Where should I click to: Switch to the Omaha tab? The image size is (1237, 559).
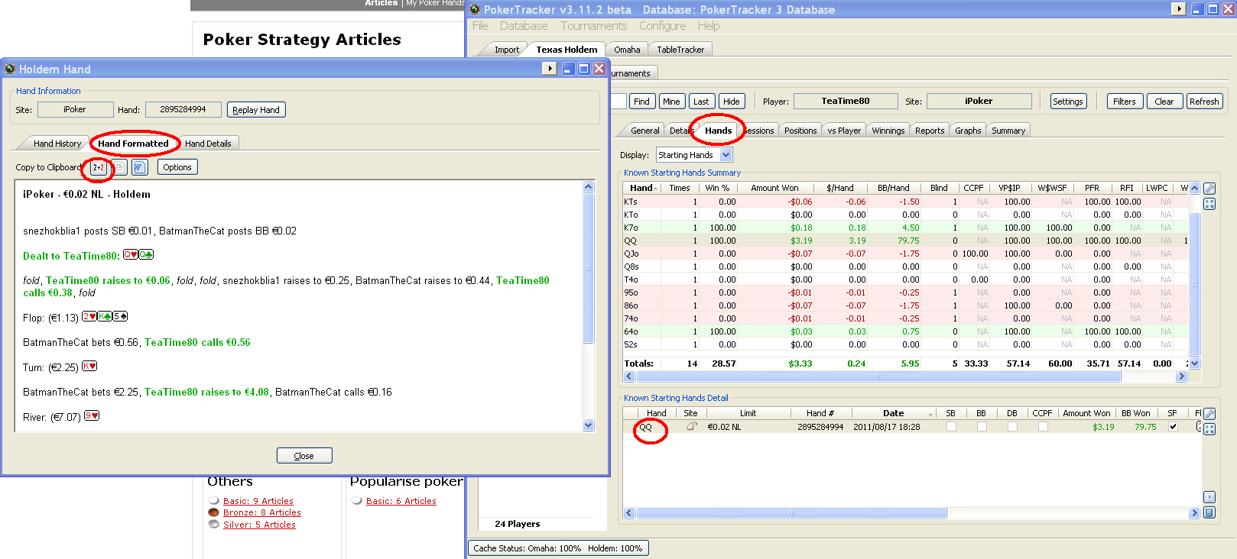tap(627, 50)
